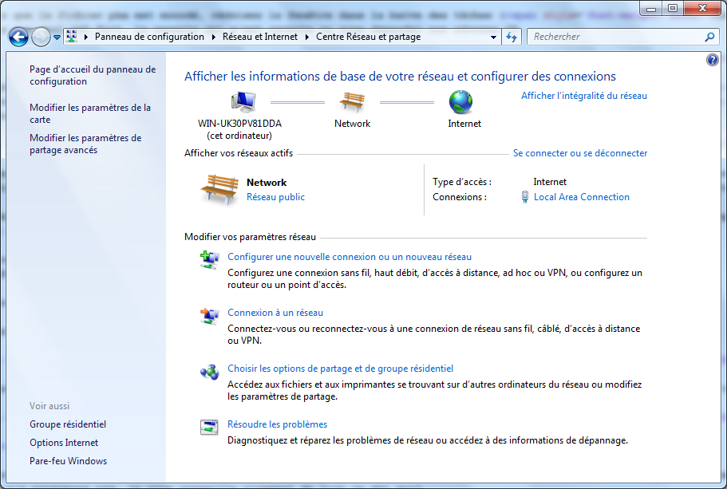Select Réseau et Internet in the breadcrumb
The height and width of the screenshot is (489, 727).
click(260, 37)
